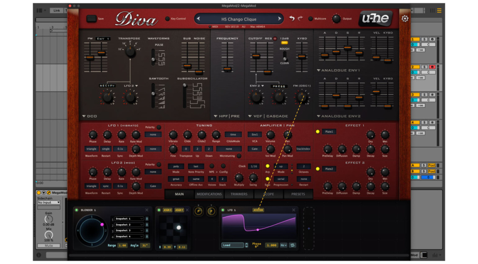The height and width of the screenshot is (264, 478).
Task: Open Effect 1 Plate1 selector
Action: 329,132
